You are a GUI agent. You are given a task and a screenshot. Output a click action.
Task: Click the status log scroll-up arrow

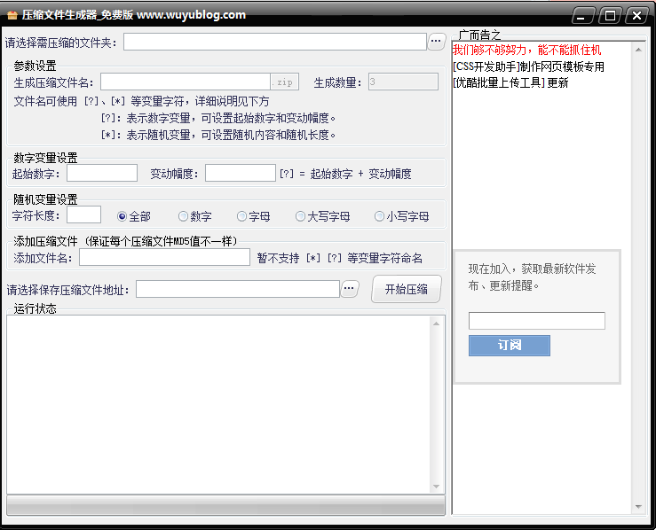(x=436, y=323)
